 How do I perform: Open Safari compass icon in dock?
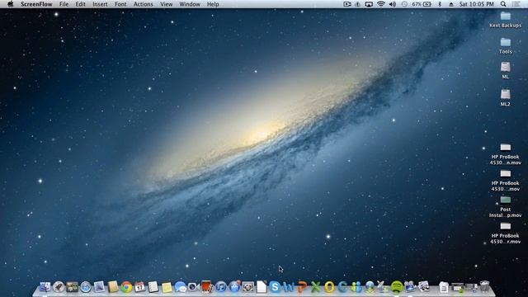pos(86,287)
